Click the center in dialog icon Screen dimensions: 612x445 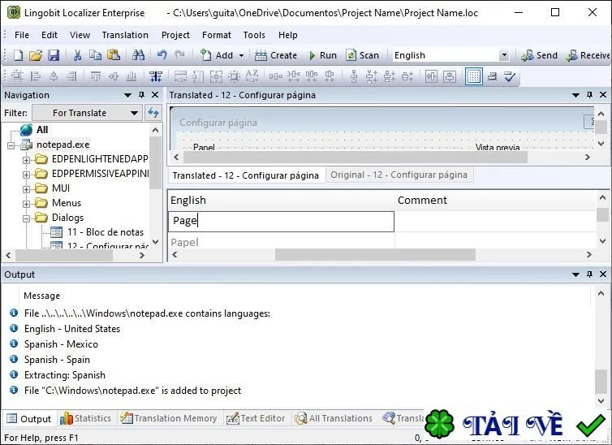coord(235,76)
